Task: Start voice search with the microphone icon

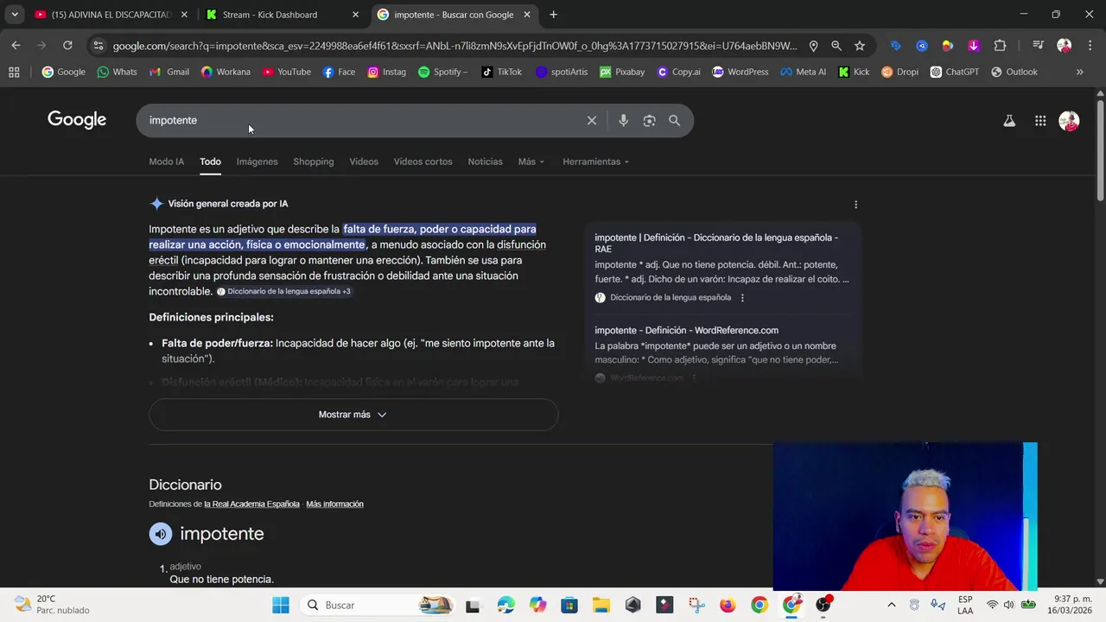Action: 623,121
